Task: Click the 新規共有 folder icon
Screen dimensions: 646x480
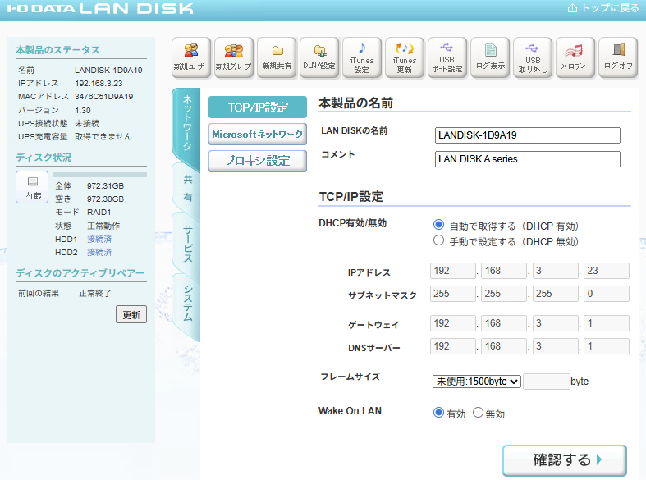Action: click(277, 57)
